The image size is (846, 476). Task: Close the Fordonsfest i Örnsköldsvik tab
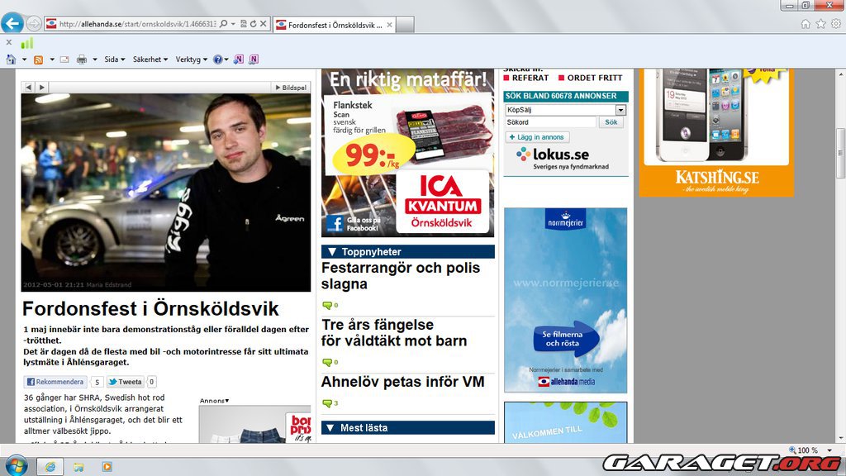pyautogui.click(x=389, y=25)
